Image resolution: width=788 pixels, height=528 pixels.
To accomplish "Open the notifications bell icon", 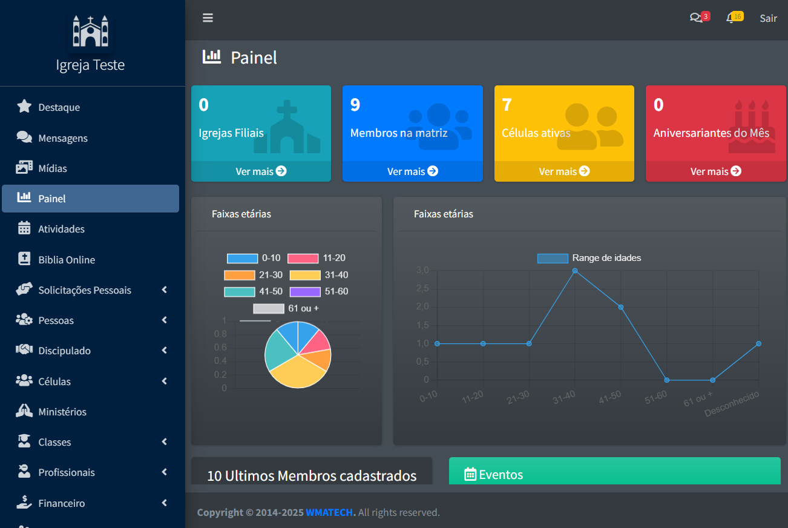I will point(731,18).
